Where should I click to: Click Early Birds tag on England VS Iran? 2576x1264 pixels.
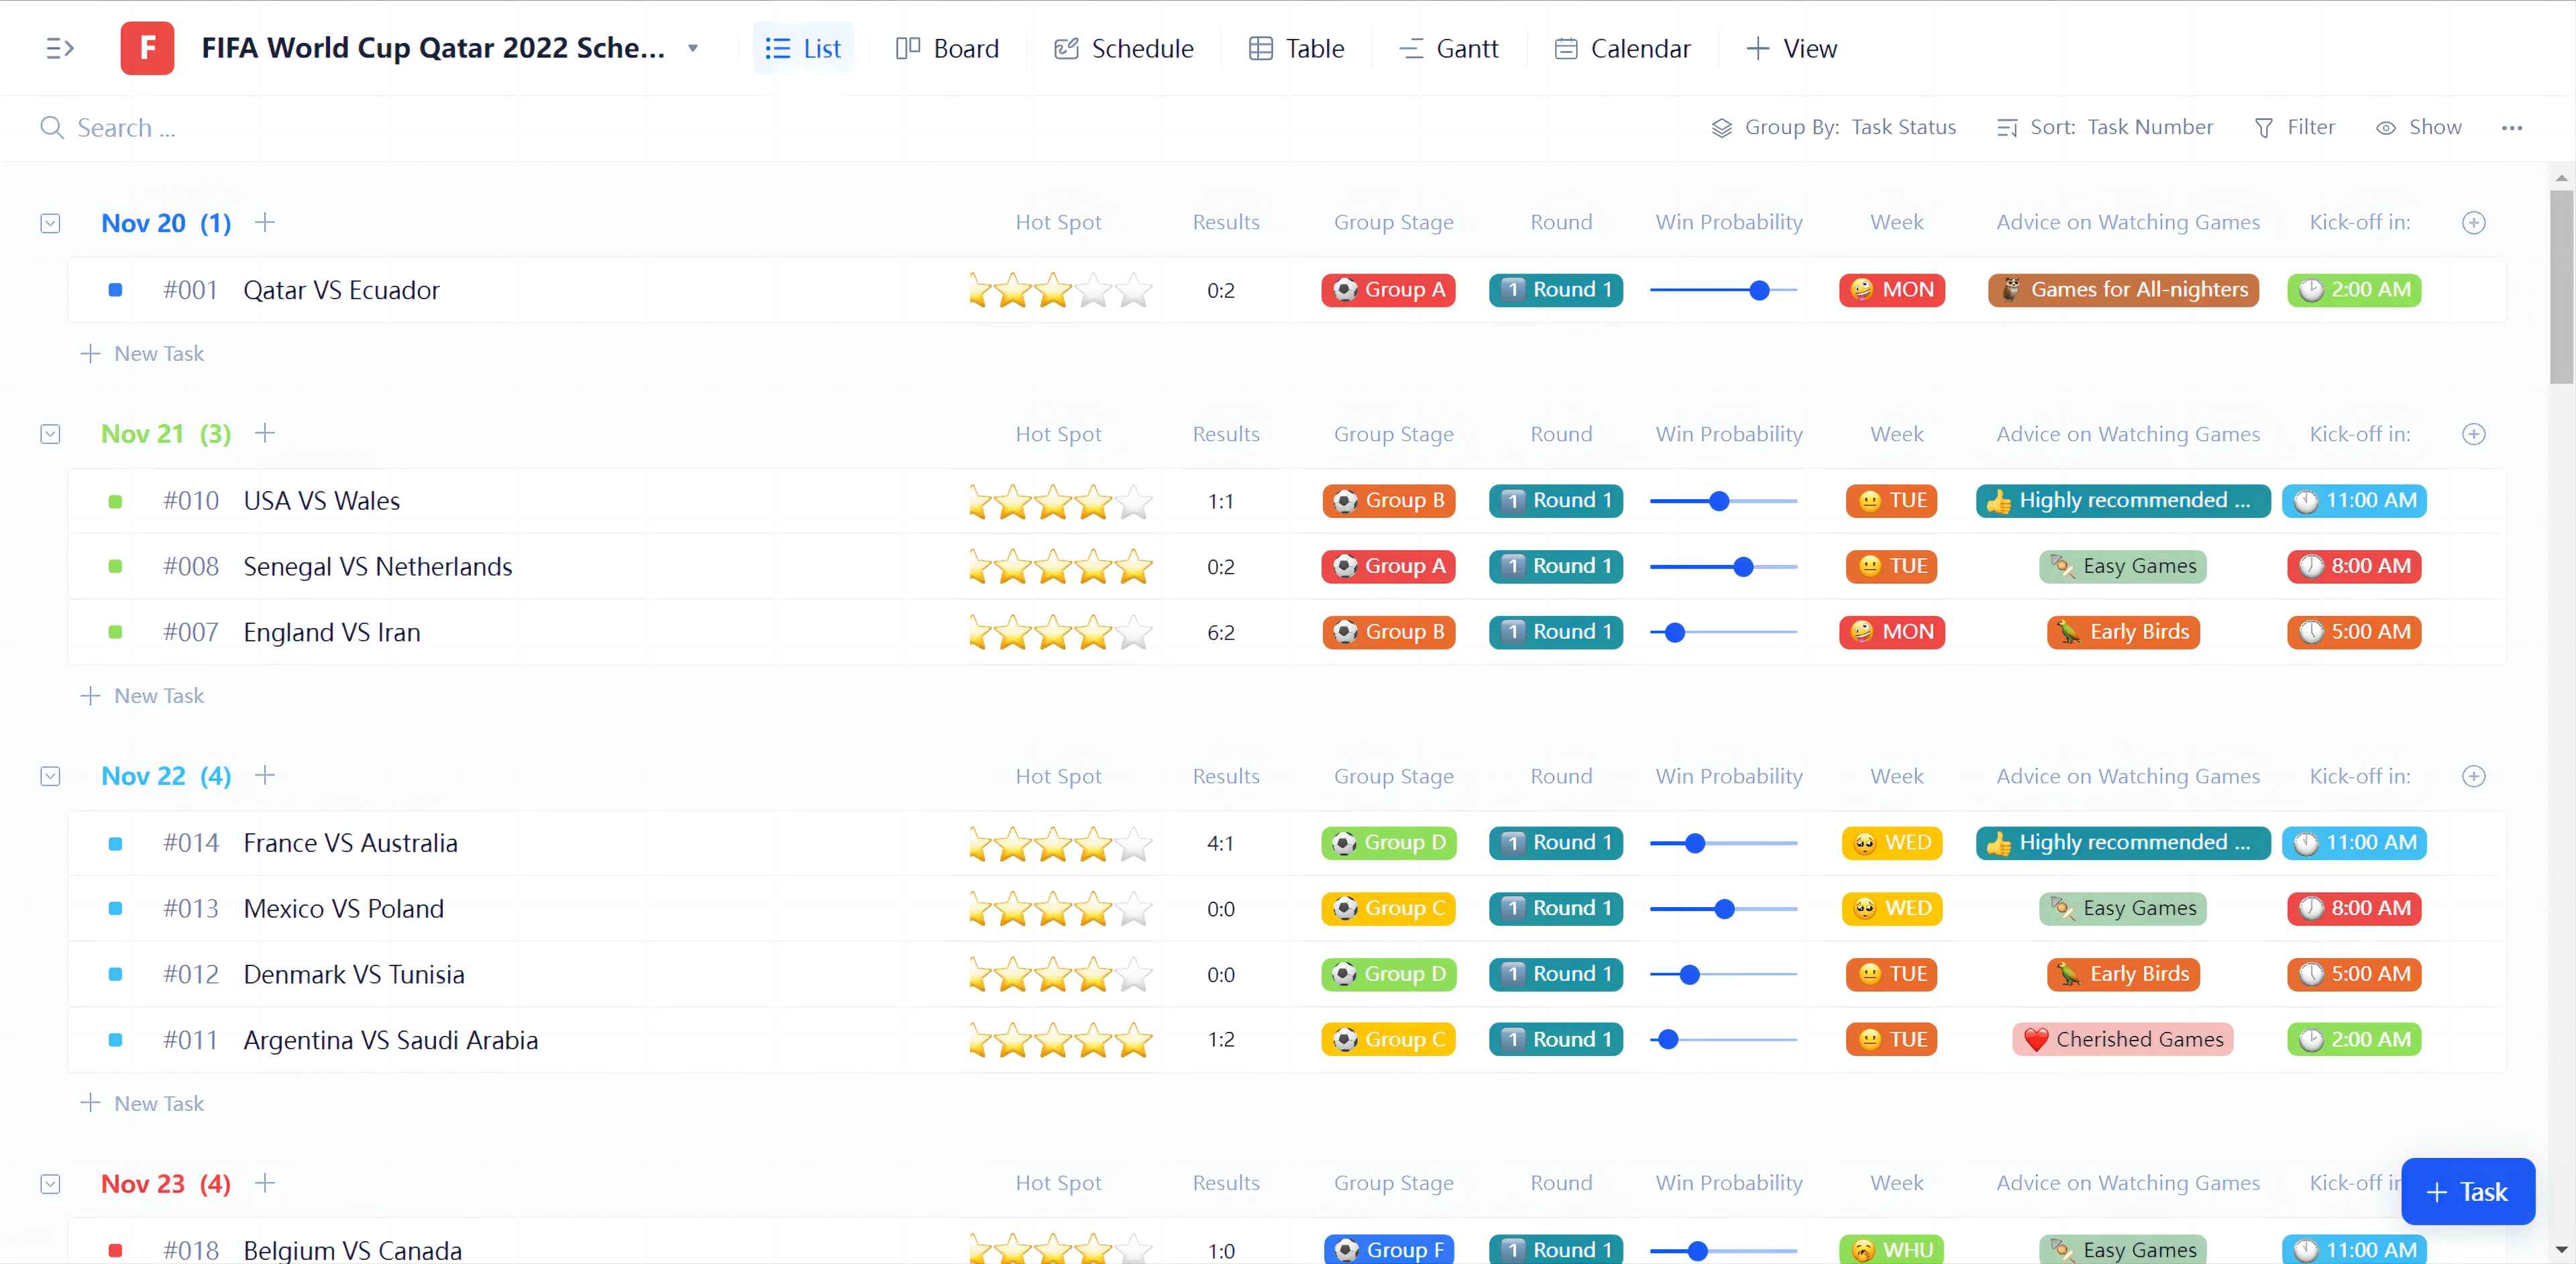tap(2123, 632)
